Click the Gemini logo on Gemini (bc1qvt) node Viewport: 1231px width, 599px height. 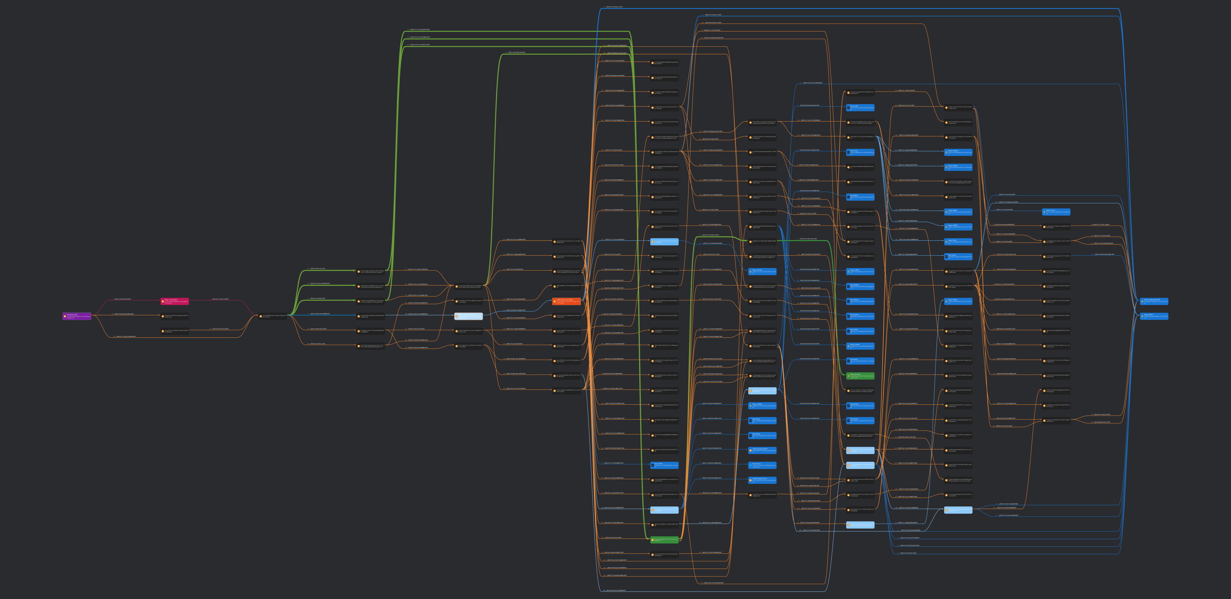(750, 465)
